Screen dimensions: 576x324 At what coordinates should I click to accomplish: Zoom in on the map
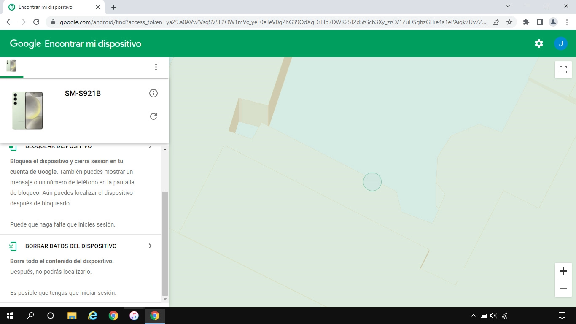tap(563, 271)
